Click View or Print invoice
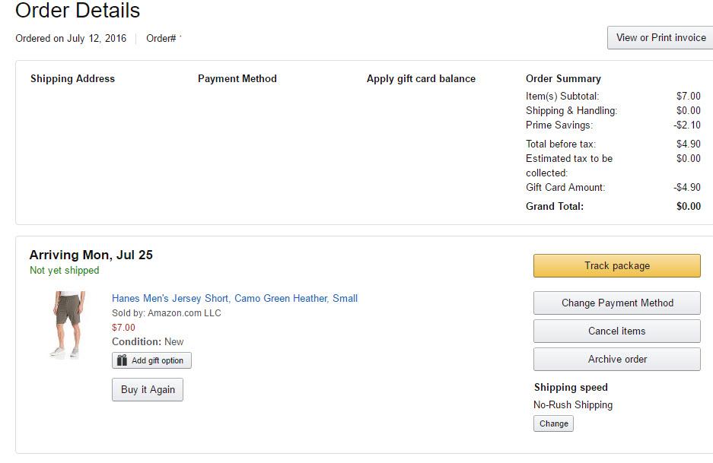 (660, 37)
